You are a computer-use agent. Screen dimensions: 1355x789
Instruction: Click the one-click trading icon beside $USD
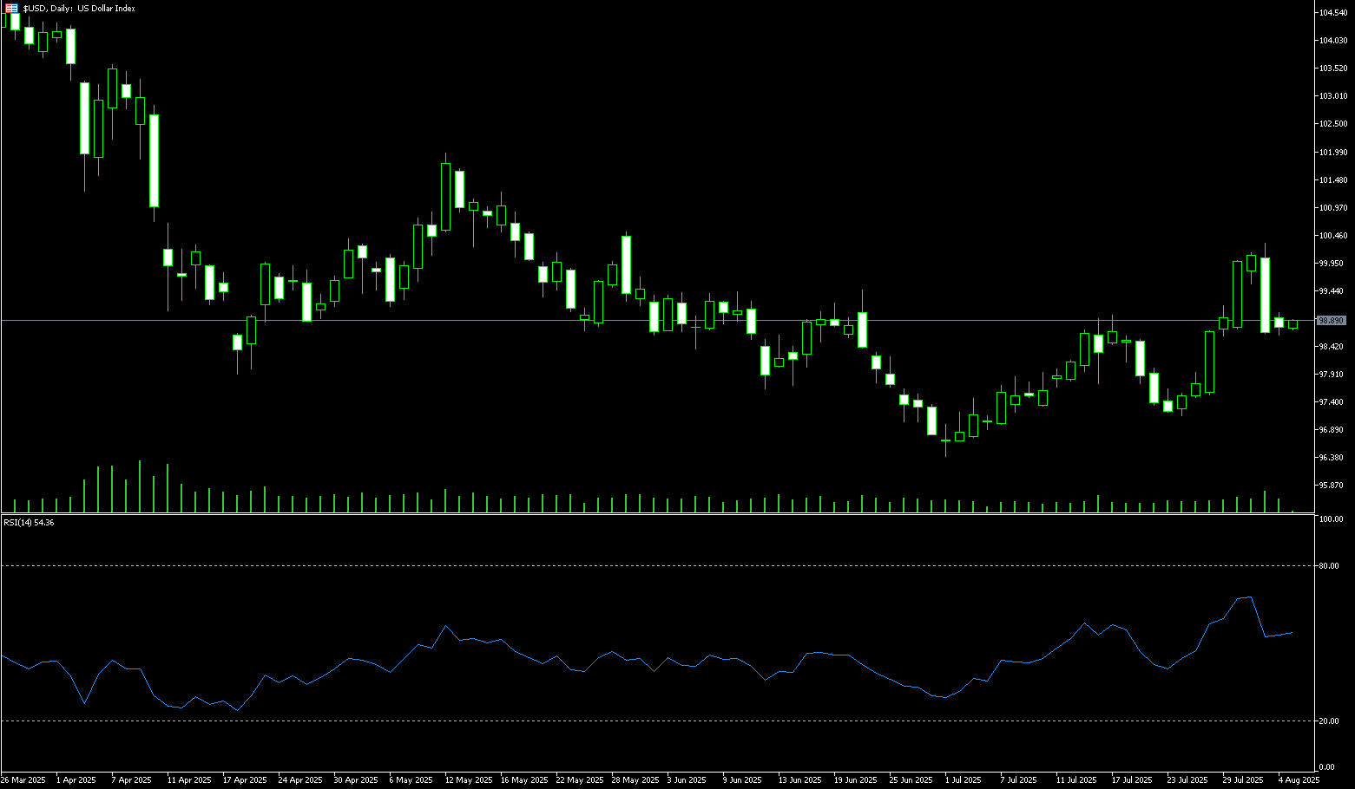11,8
